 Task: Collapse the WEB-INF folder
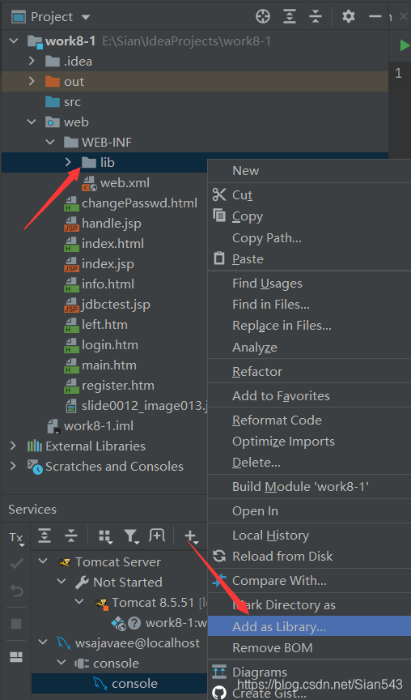click(x=50, y=142)
